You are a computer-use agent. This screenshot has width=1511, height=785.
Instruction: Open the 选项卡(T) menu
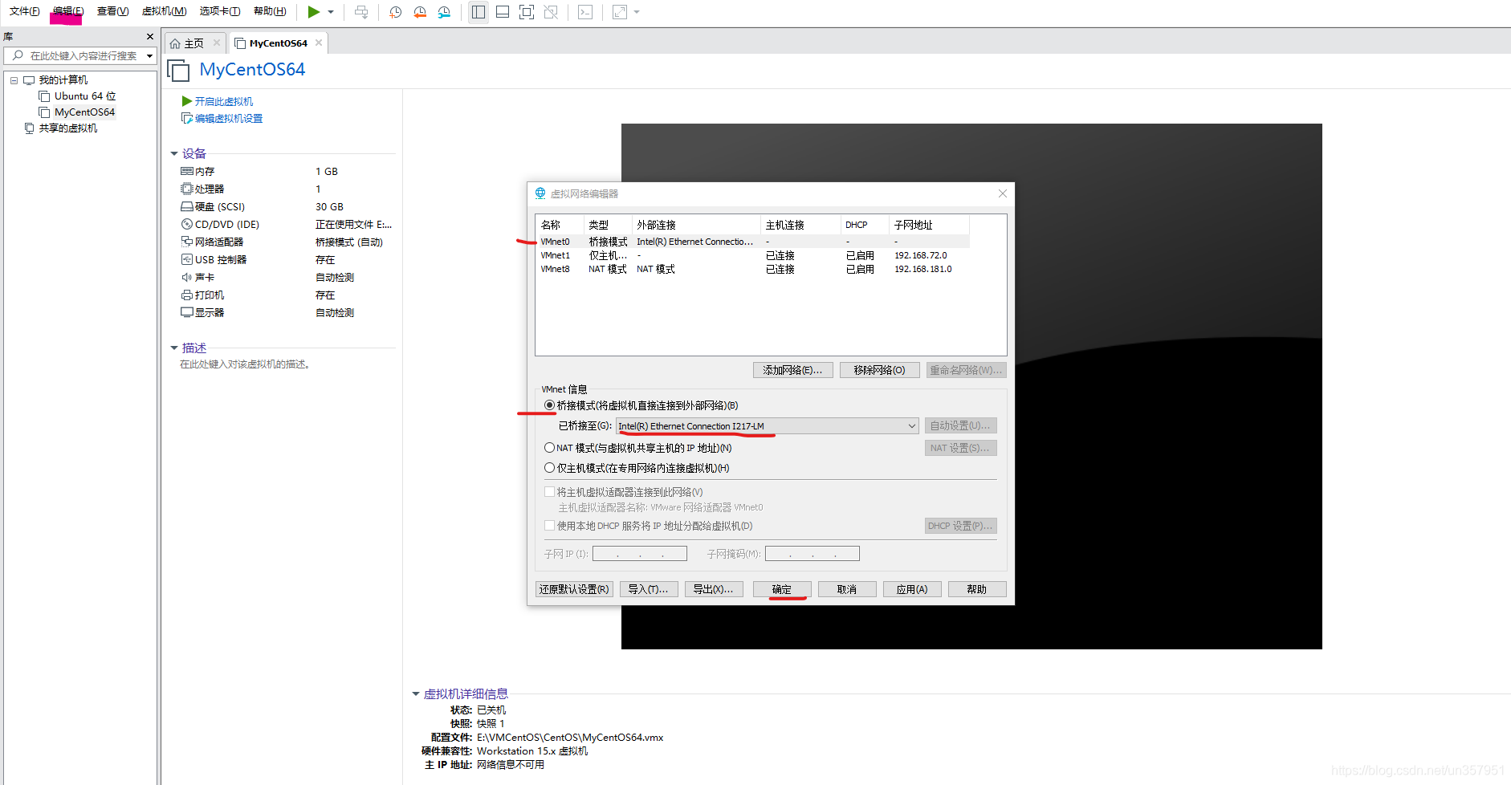click(x=220, y=11)
